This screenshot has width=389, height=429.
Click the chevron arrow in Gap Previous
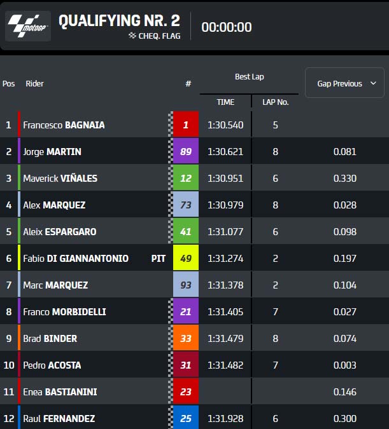373,83
